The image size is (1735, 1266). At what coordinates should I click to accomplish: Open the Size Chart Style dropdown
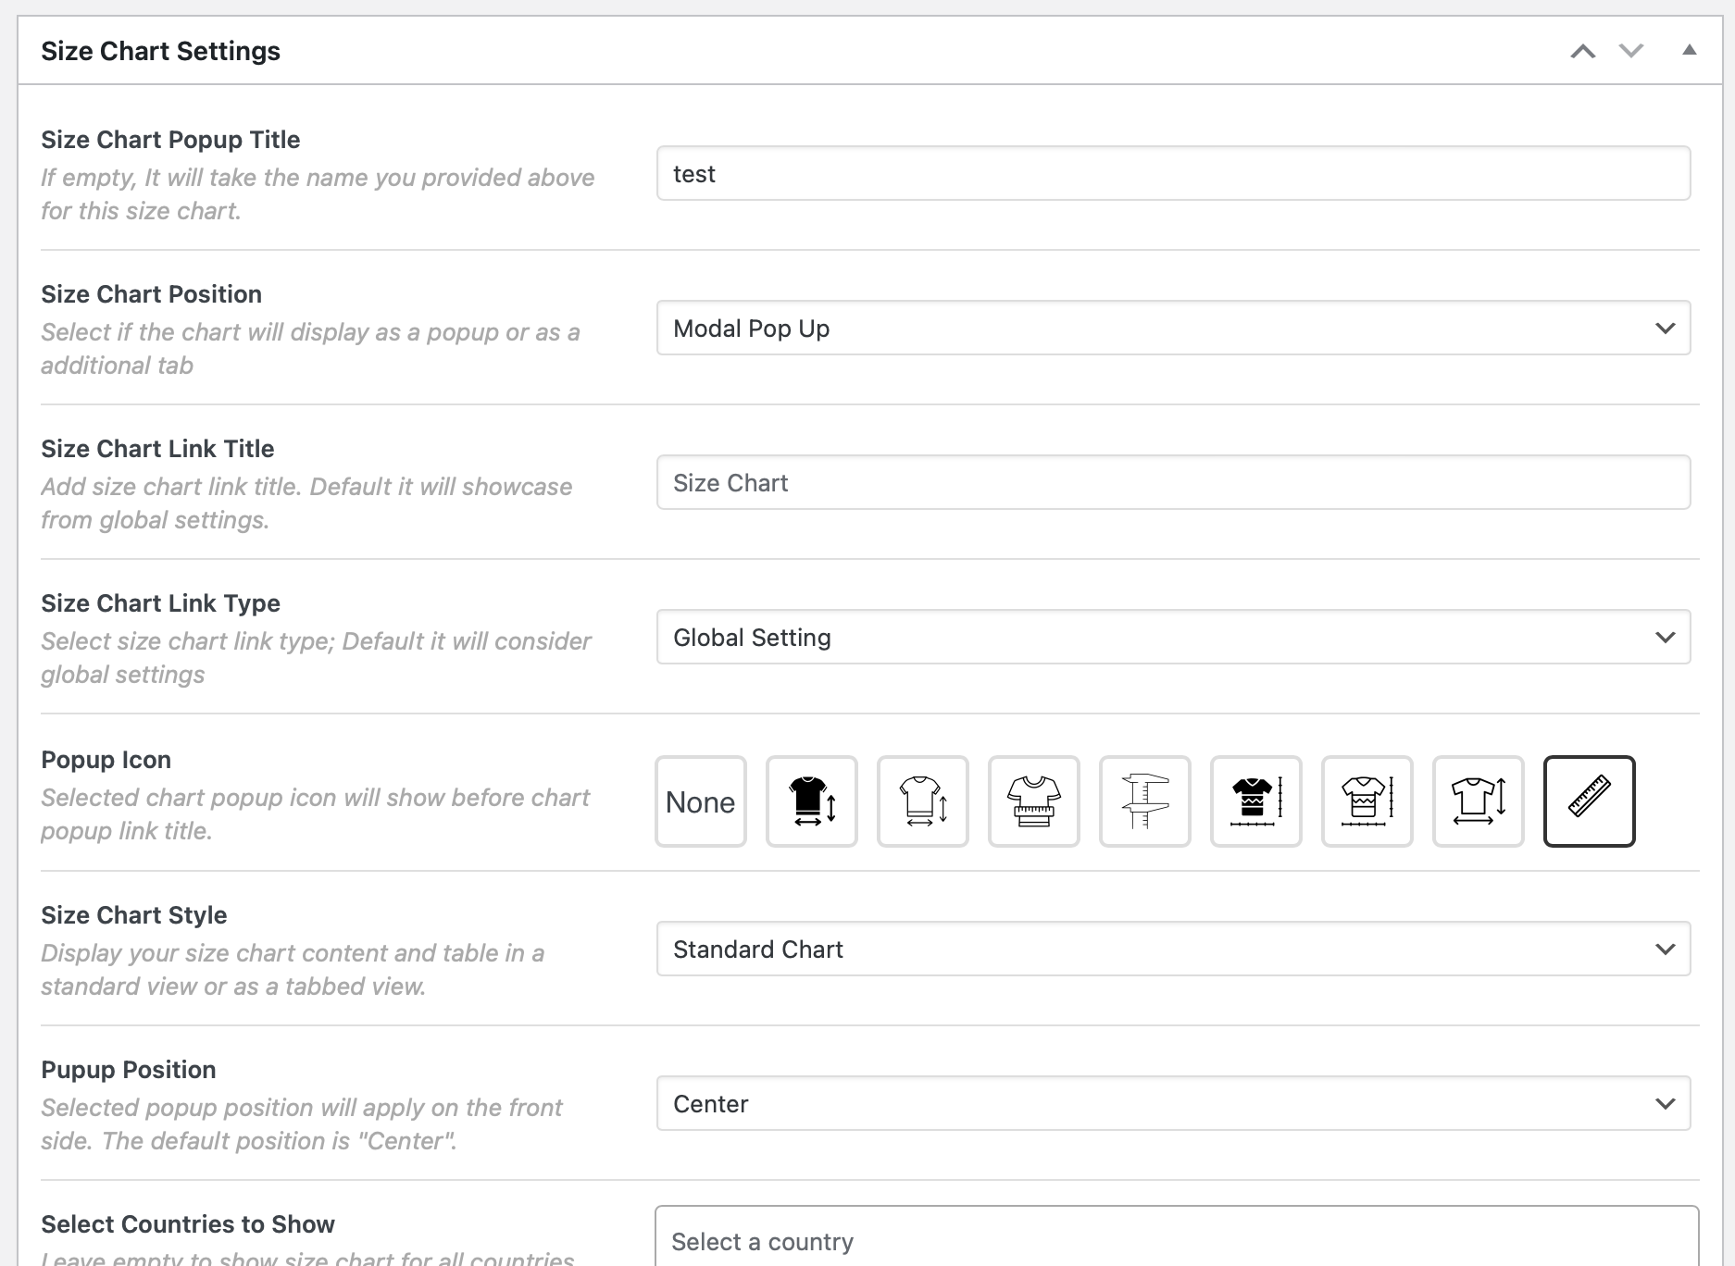click(1173, 949)
